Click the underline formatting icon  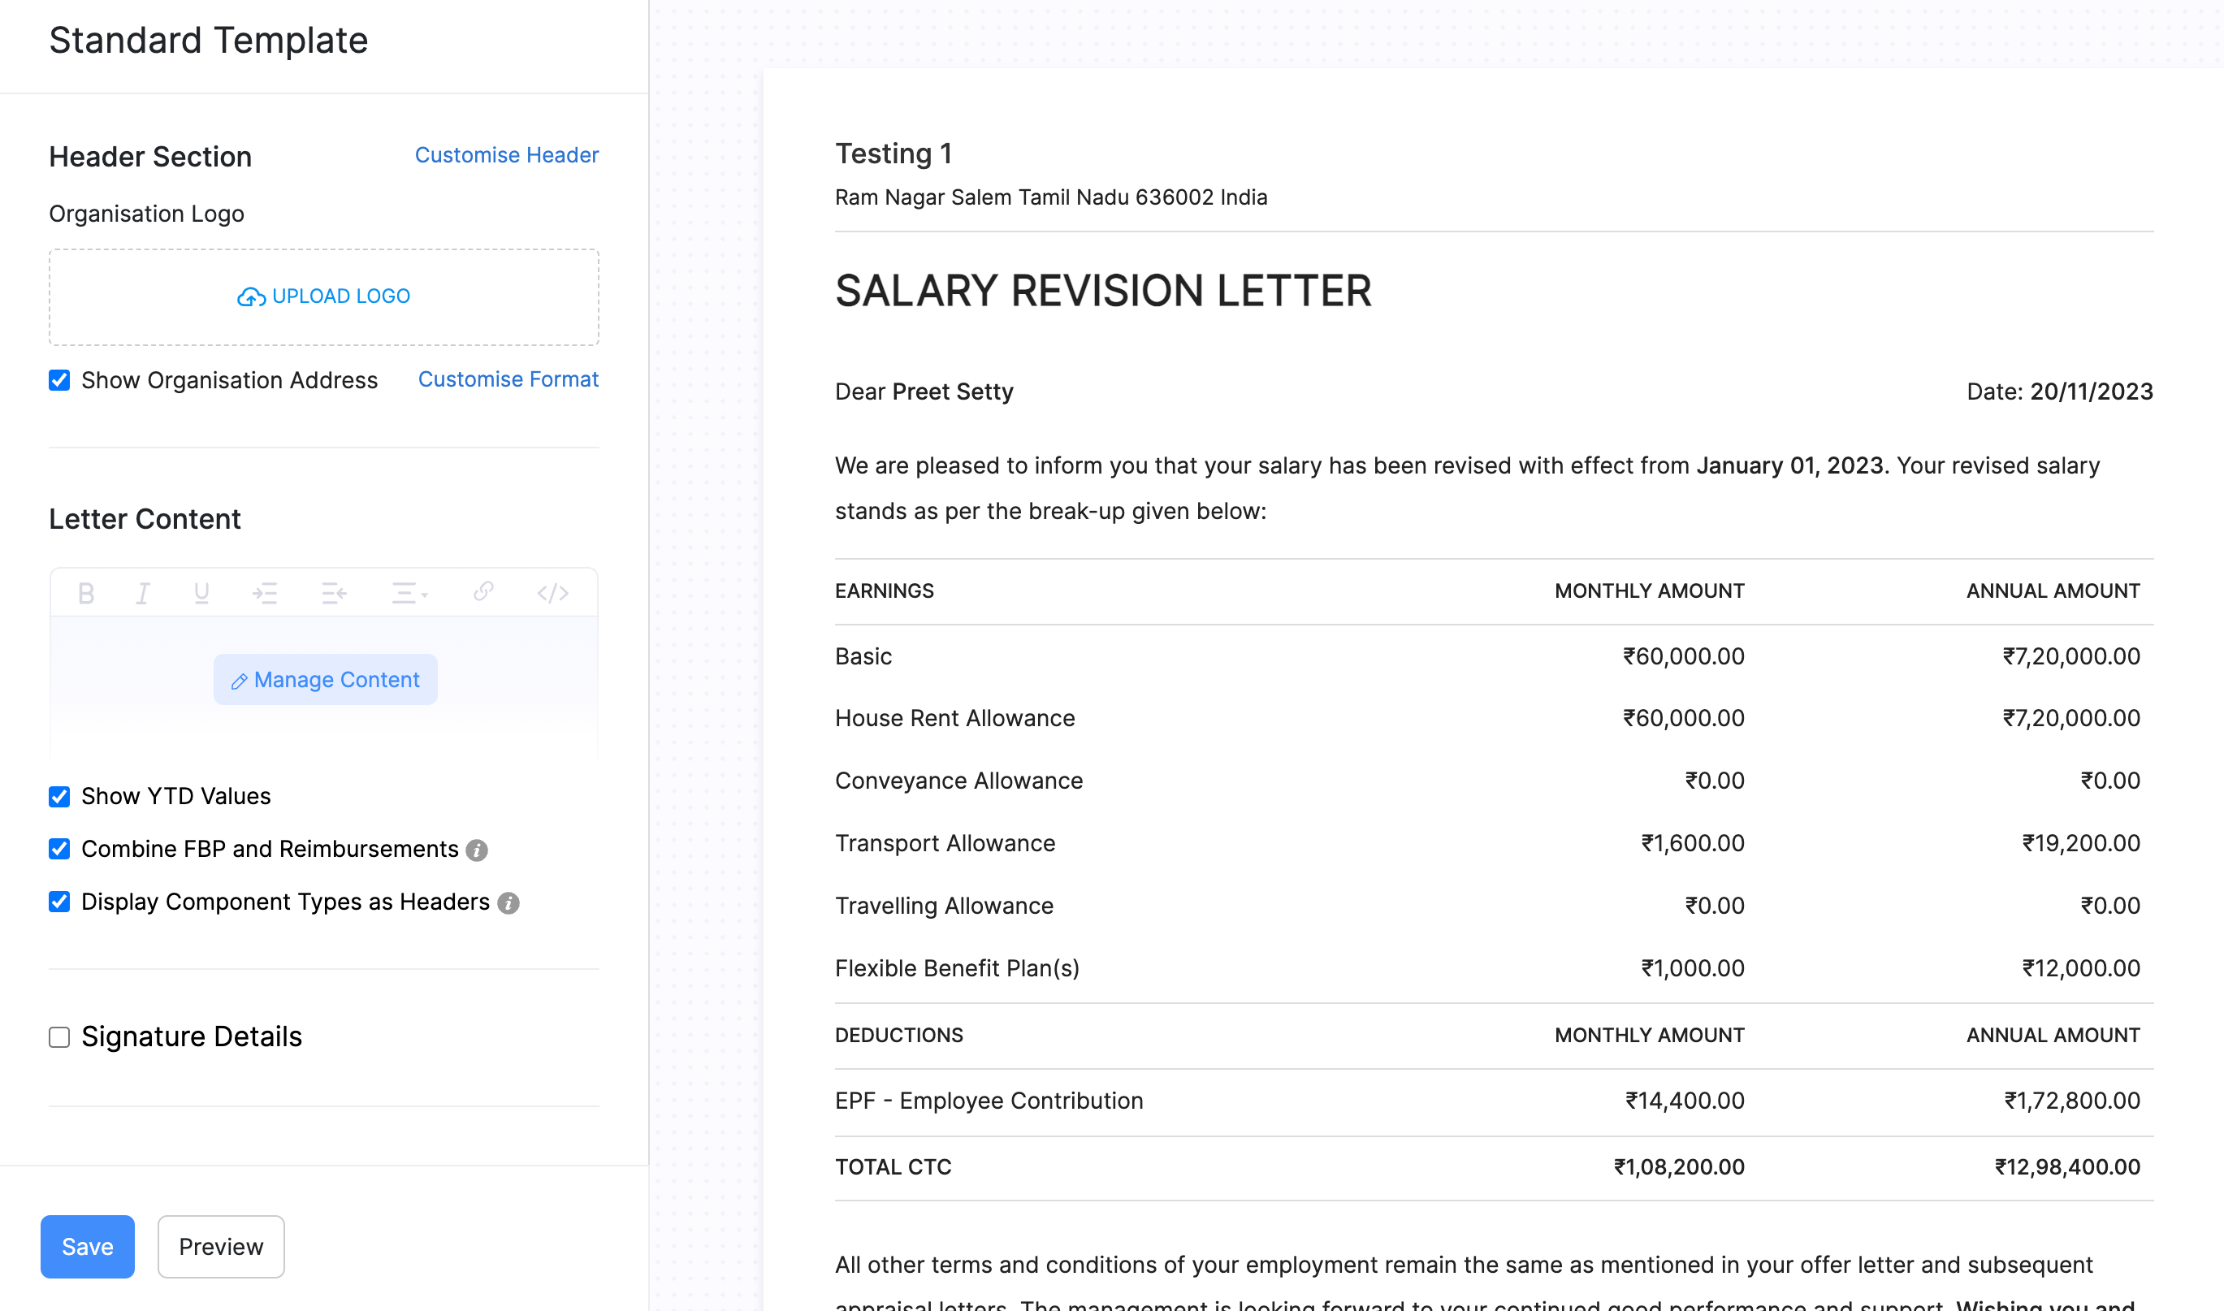pos(201,593)
